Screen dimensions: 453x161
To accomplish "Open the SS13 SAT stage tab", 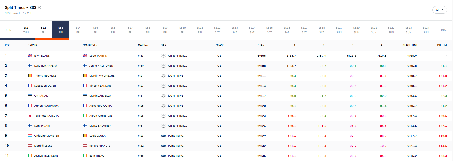I will click(235, 30).
